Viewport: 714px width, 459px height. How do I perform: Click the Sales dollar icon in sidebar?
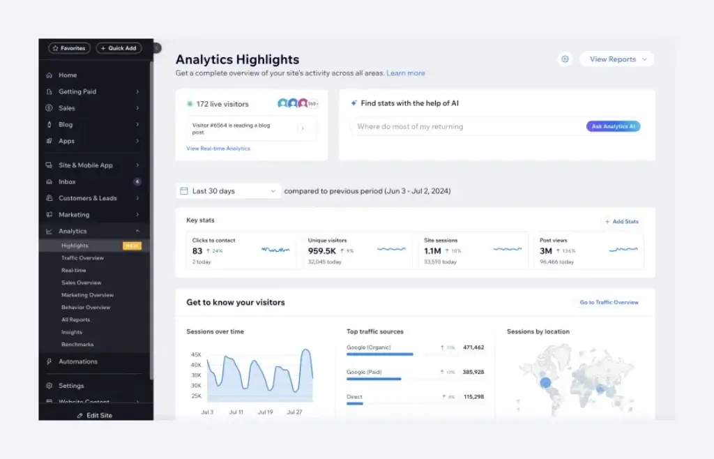coord(50,108)
